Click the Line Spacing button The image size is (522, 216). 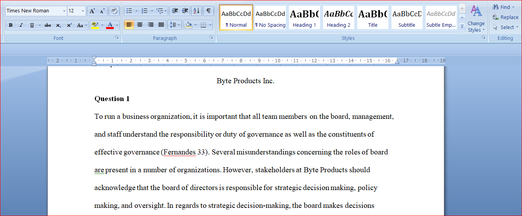(x=174, y=25)
